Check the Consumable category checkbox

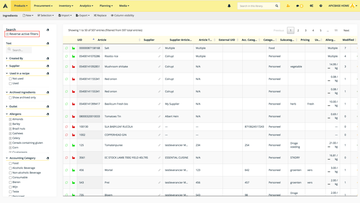[10, 177]
